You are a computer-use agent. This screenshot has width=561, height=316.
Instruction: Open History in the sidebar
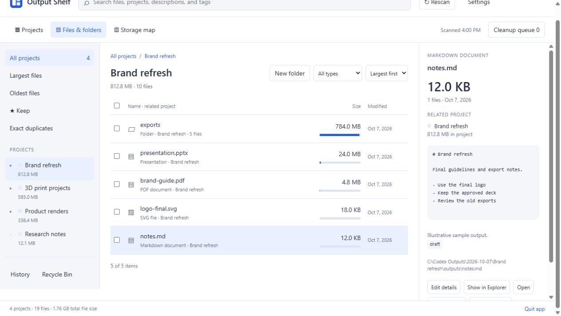20,275
